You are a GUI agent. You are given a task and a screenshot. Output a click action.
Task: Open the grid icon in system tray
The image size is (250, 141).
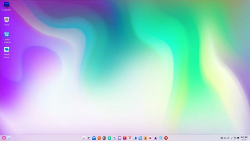[x=221, y=138]
